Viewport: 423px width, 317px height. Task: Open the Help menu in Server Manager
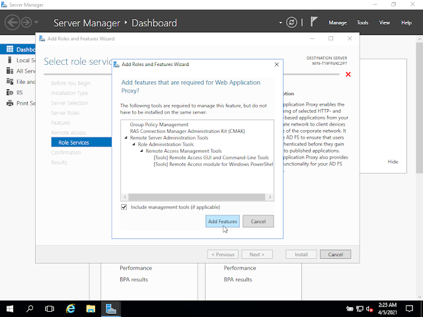tap(406, 22)
